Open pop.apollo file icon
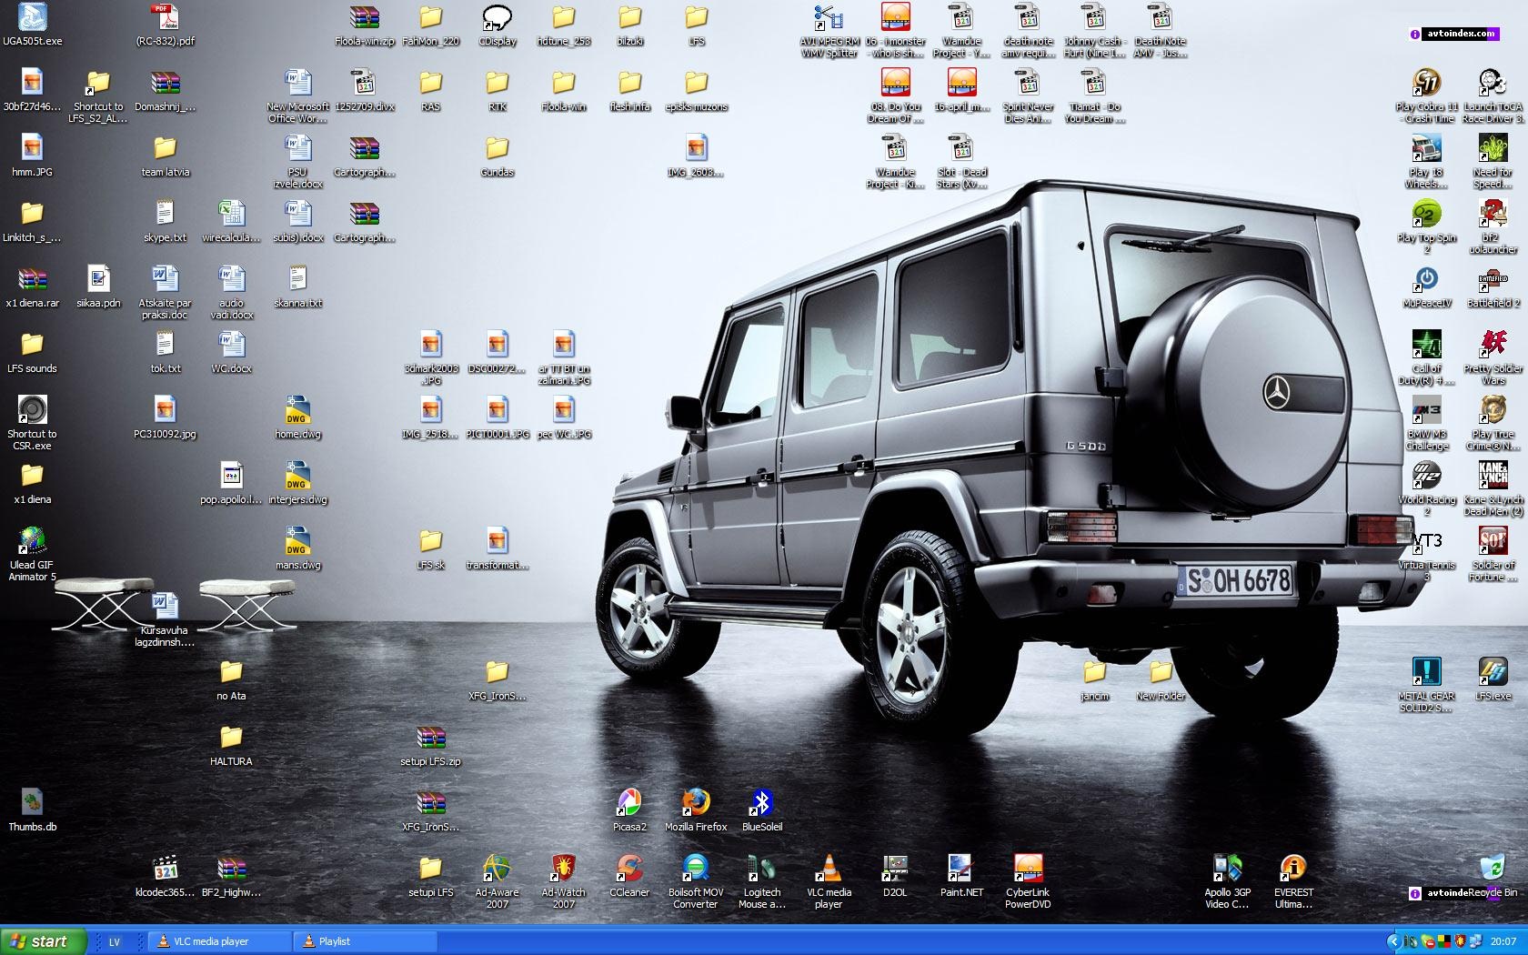The width and height of the screenshot is (1528, 955). 231,475
